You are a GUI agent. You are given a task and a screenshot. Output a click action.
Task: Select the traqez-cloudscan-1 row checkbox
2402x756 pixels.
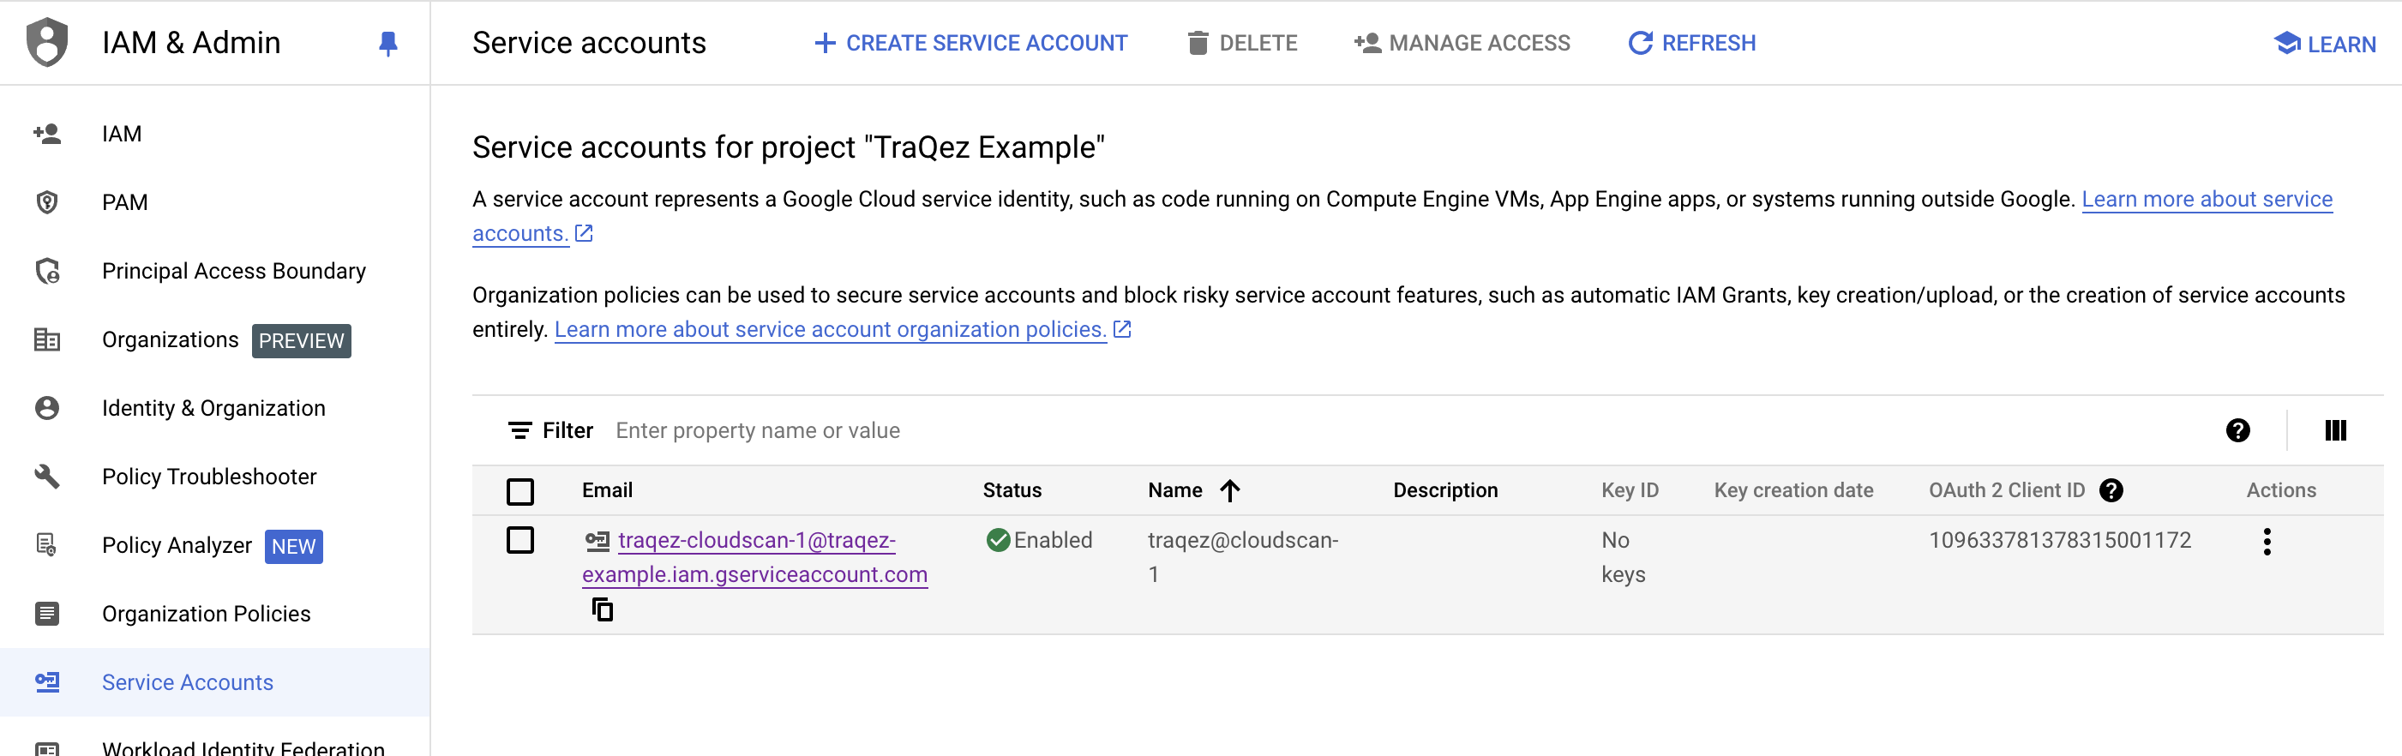point(520,541)
